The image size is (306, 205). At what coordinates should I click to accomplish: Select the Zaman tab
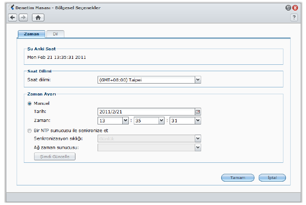(x=32, y=34)
